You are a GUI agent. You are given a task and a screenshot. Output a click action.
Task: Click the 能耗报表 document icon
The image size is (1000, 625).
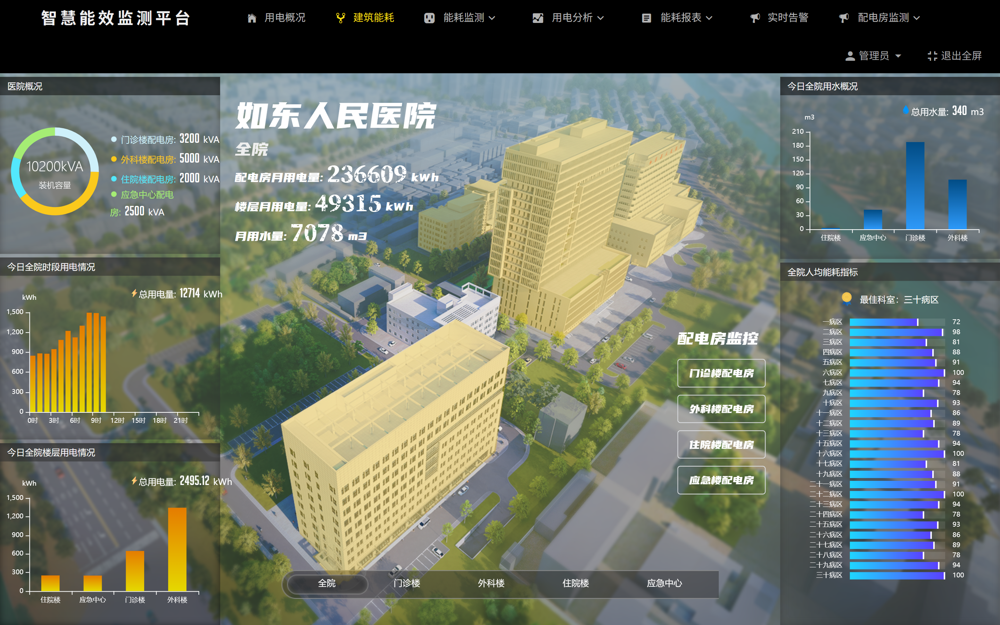pos(646,18)
